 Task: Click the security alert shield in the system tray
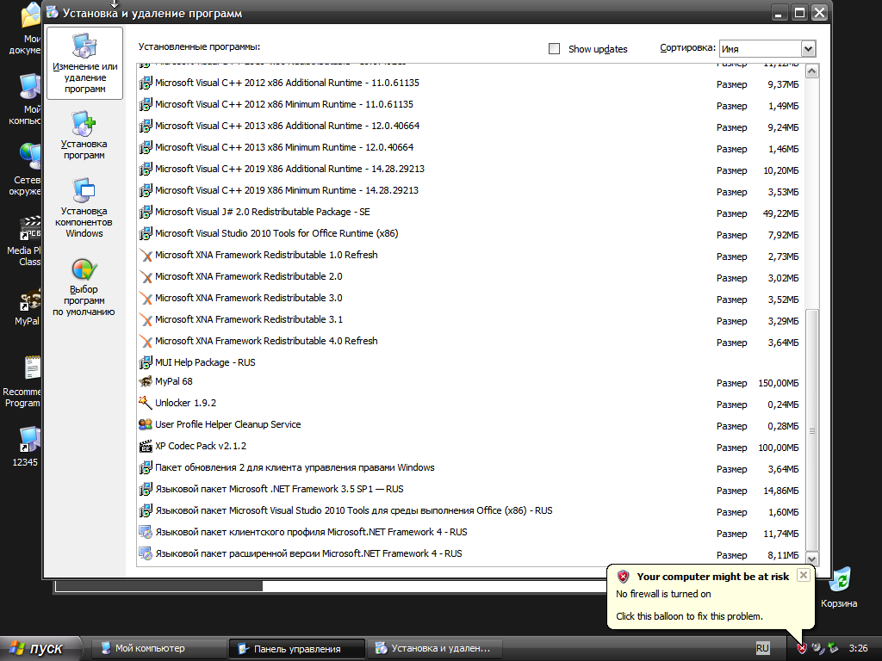pyautogui.click(x=802, y=648)
